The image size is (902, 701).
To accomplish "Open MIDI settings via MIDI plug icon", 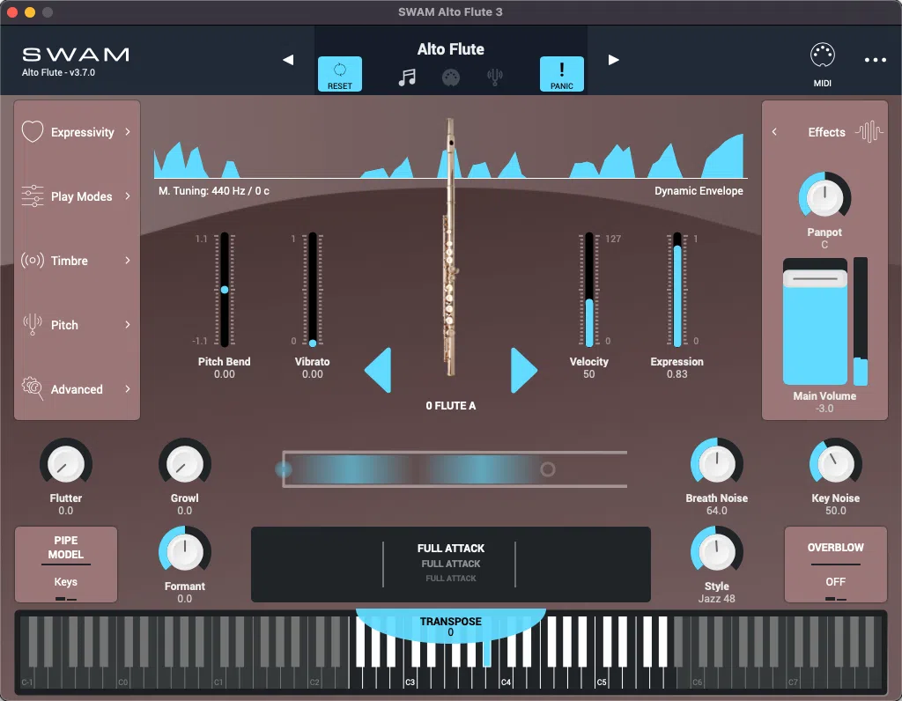I will 823,55.
